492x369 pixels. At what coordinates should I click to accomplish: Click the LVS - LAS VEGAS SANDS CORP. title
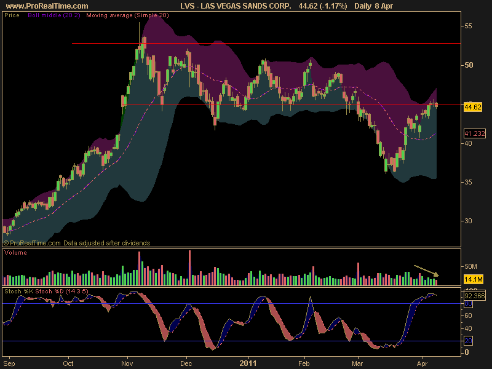click(236, 6)
